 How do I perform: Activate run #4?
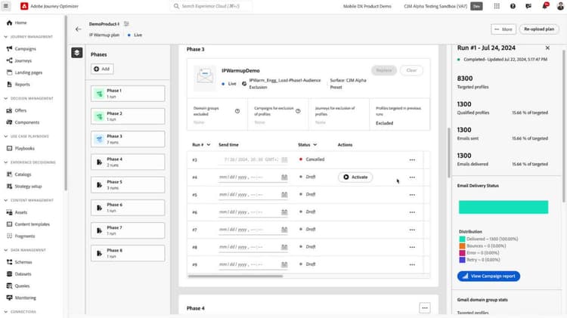click(x=355, y=177)
